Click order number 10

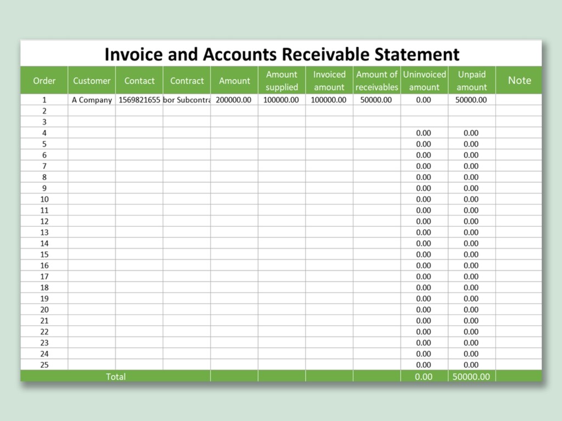(44, 200)
